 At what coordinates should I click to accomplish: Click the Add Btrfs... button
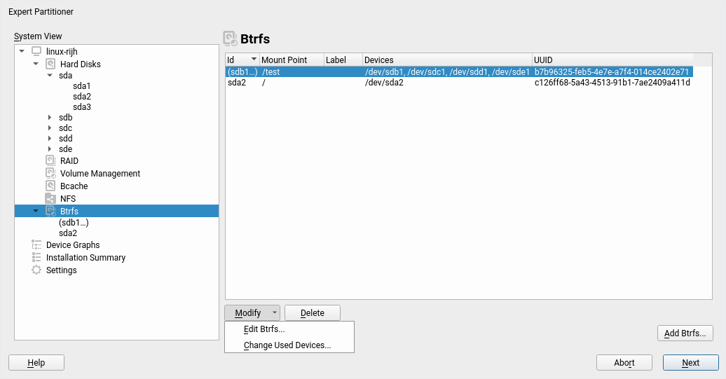tap(685, 333)
